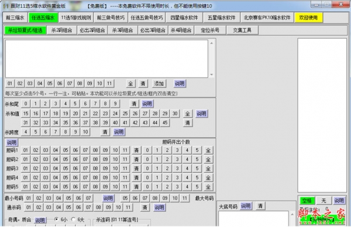Image resolution: width=351 pixels, height=227 pixels.
Task: Open 说明 in the 最小号码 row
Action: (x=108, y=198)
